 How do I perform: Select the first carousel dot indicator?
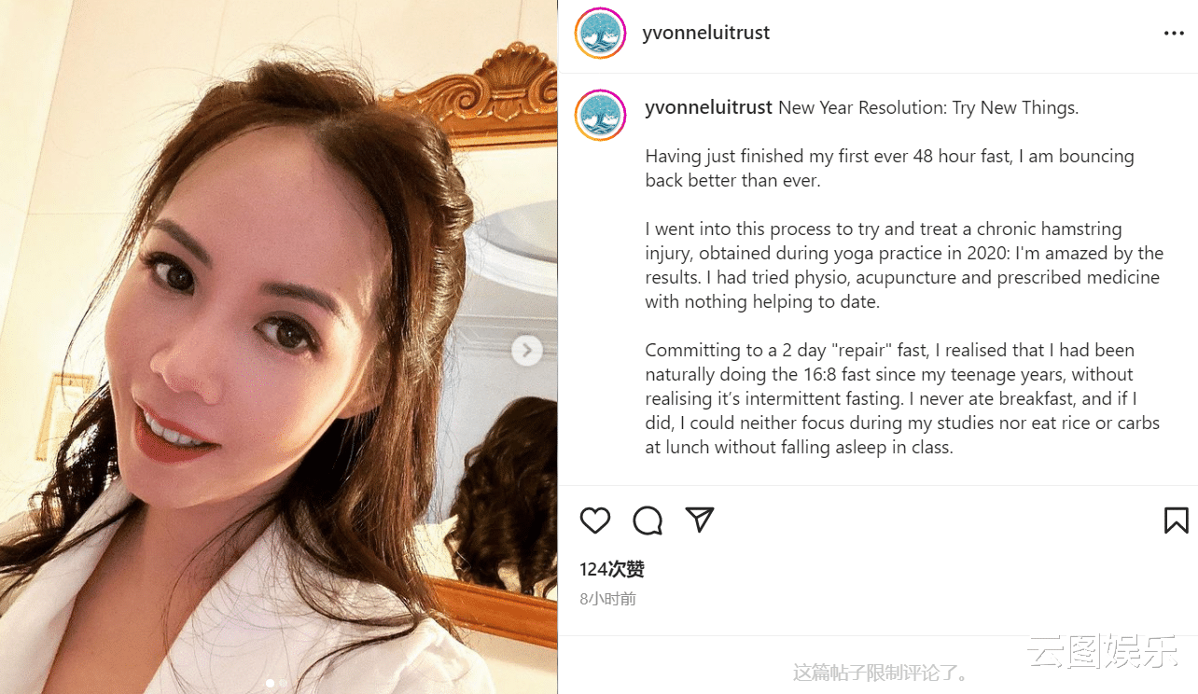coord(271,684)
